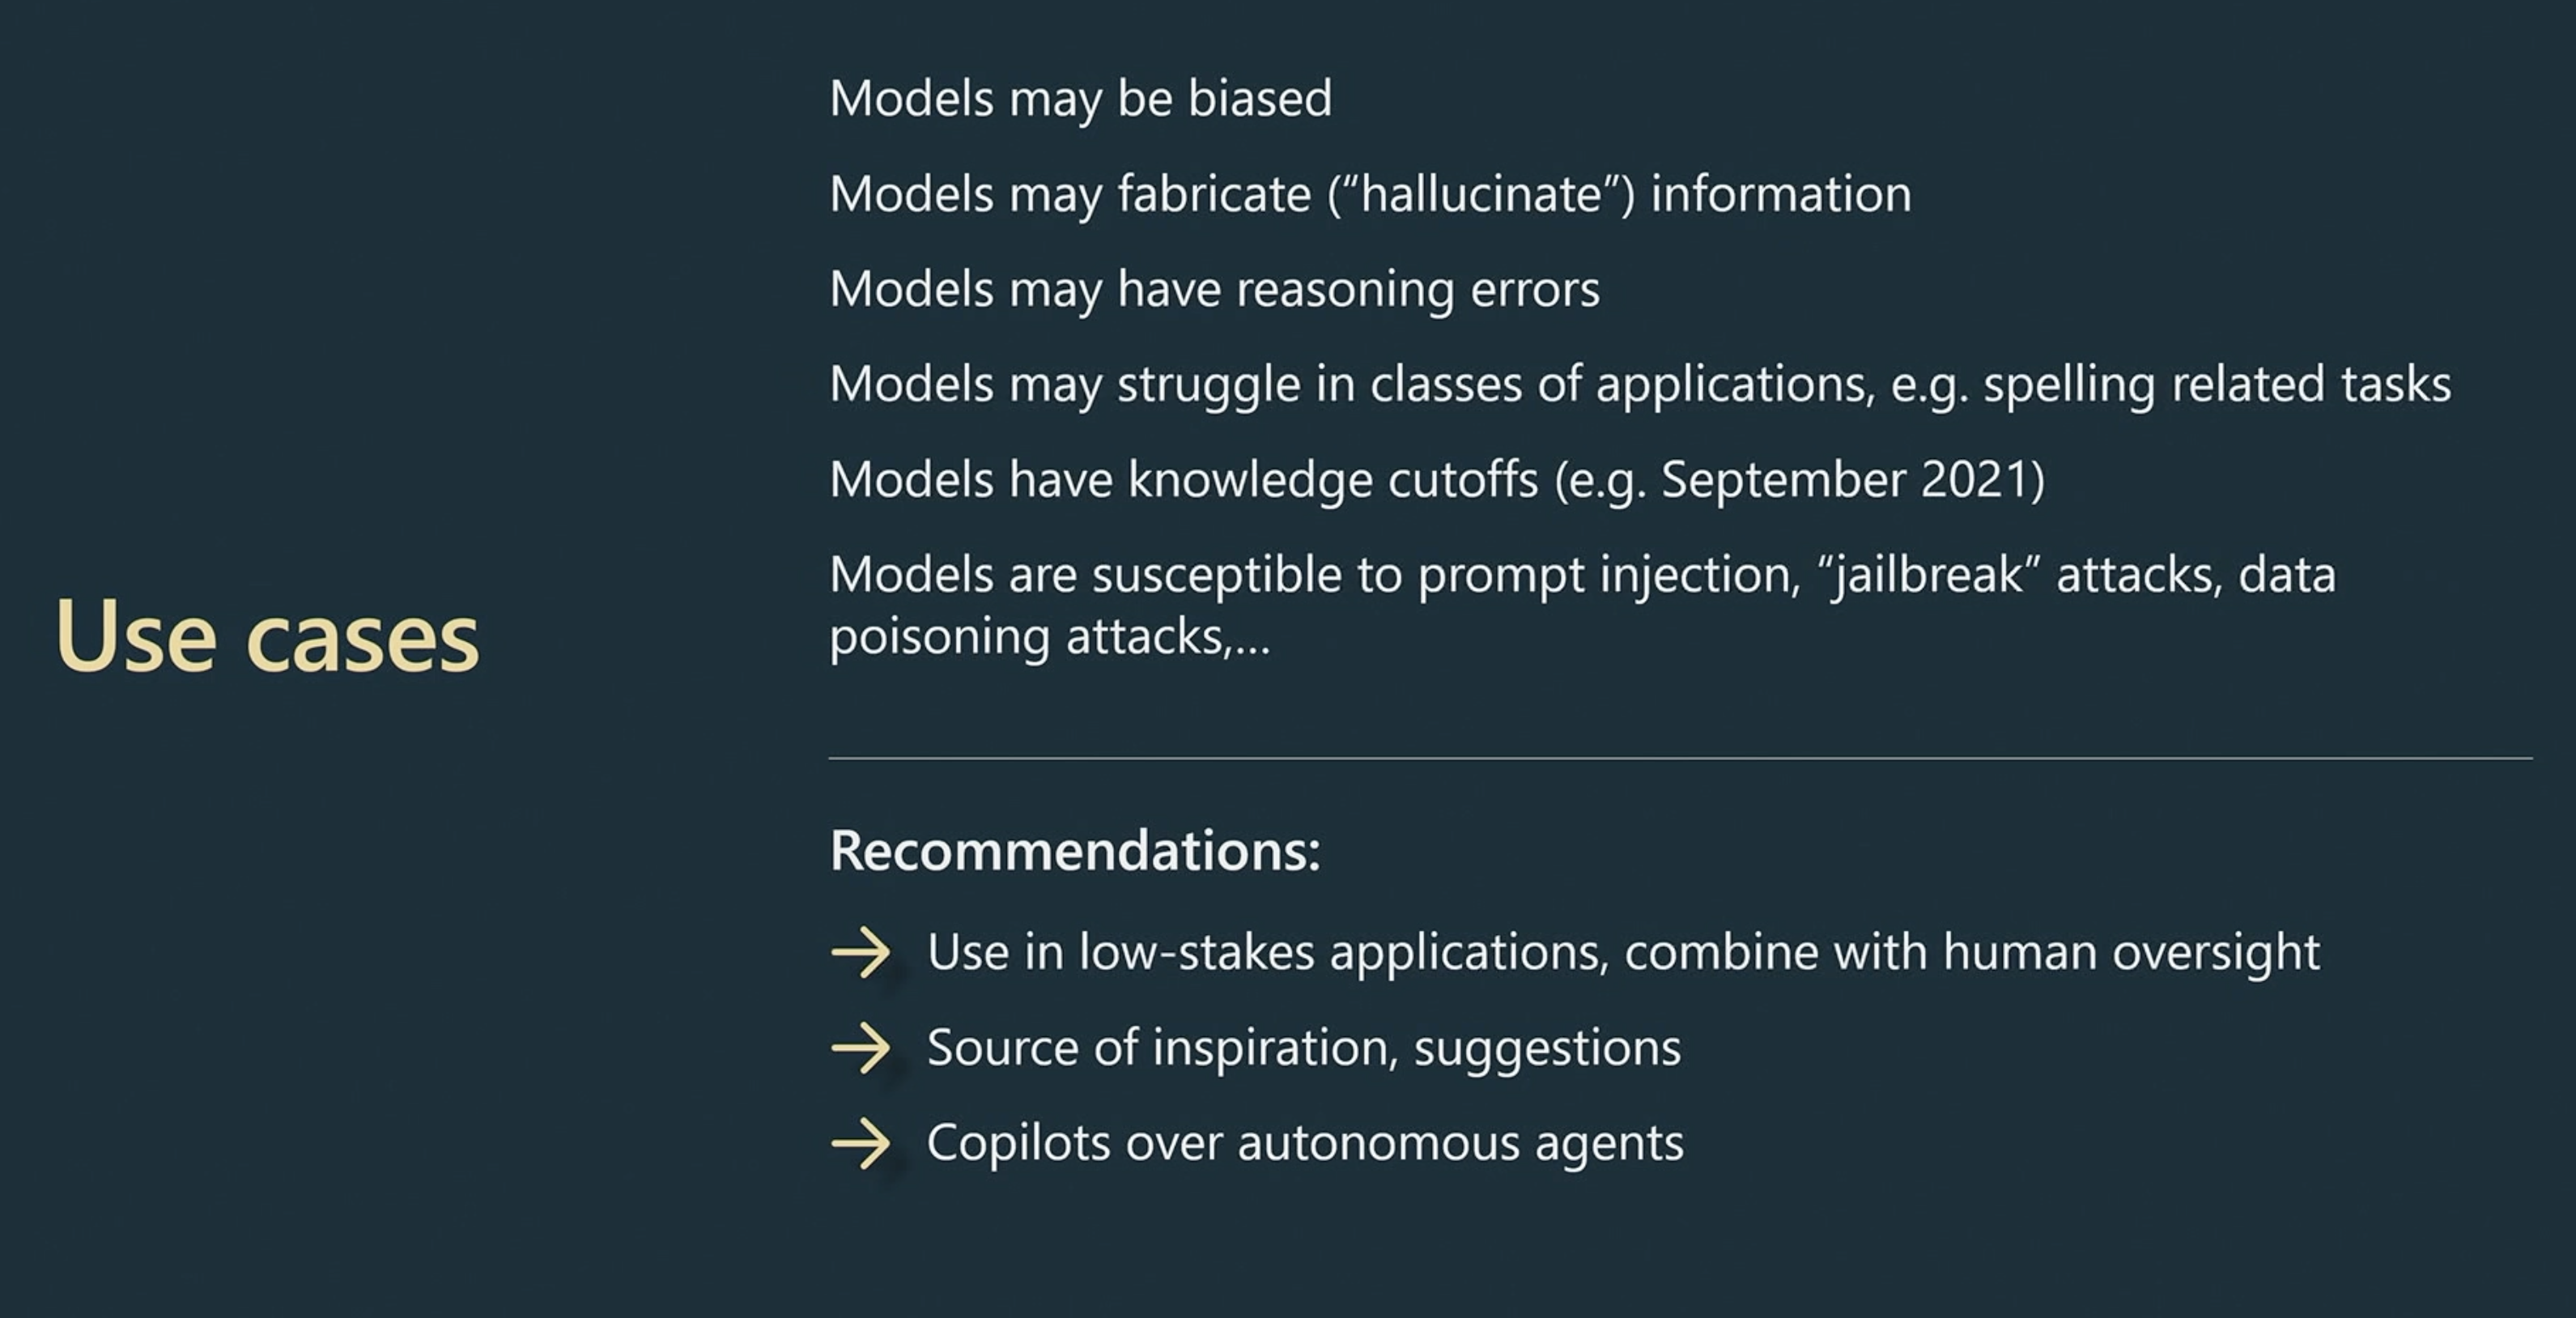Click the "Recommendations:" heading
Screen dimensions: 2576x1318
coord(1075,851)
